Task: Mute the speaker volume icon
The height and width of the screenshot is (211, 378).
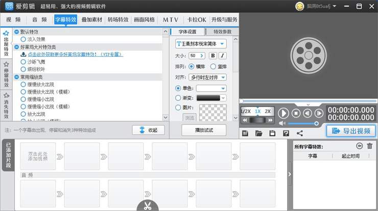Action: point(282,123)
